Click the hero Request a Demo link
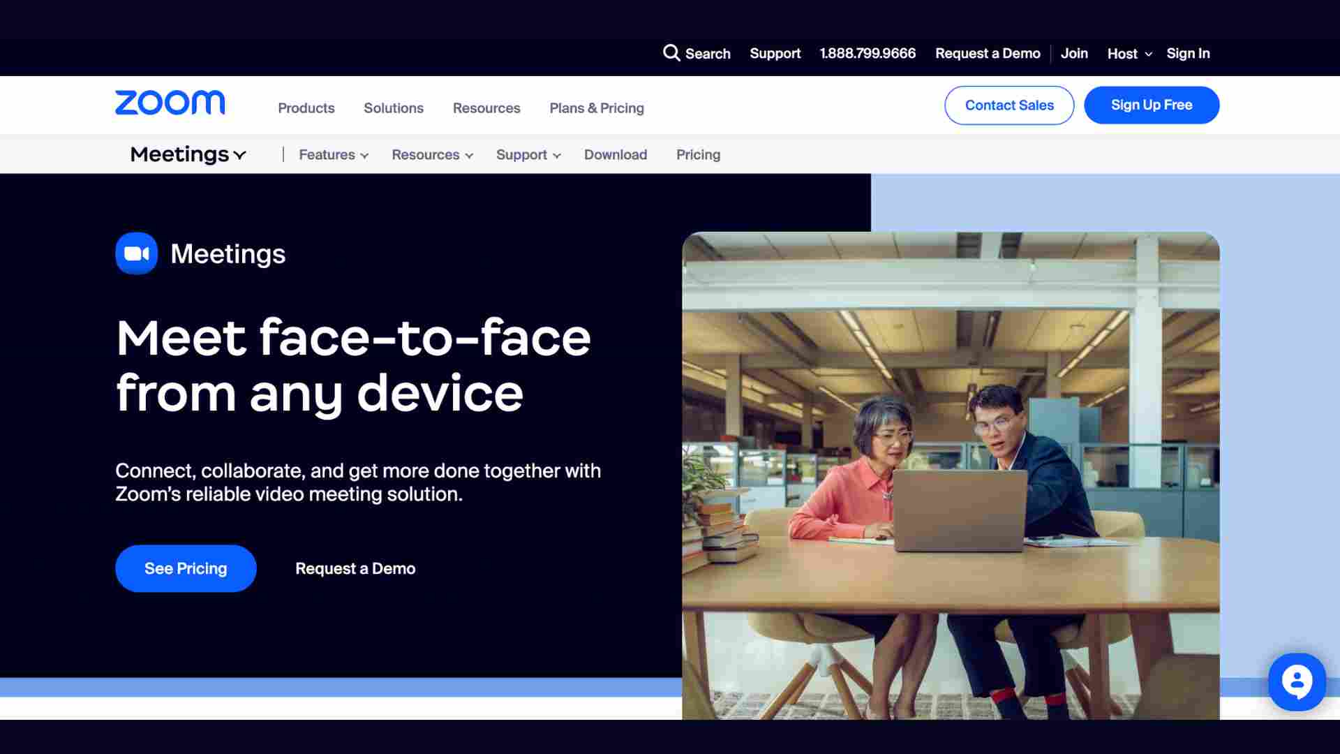 [355, 568]
